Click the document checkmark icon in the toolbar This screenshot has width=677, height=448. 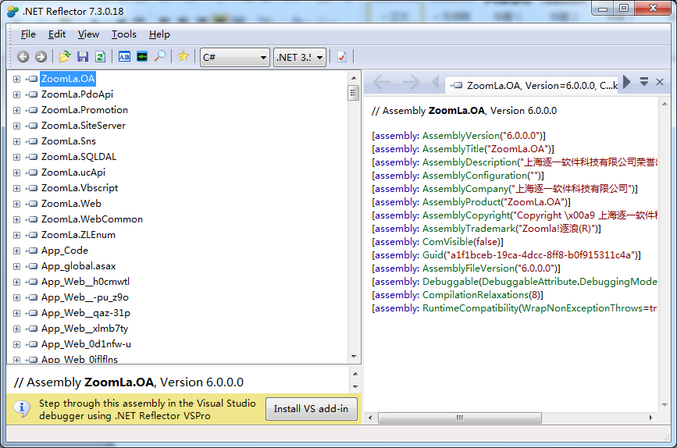341,57
